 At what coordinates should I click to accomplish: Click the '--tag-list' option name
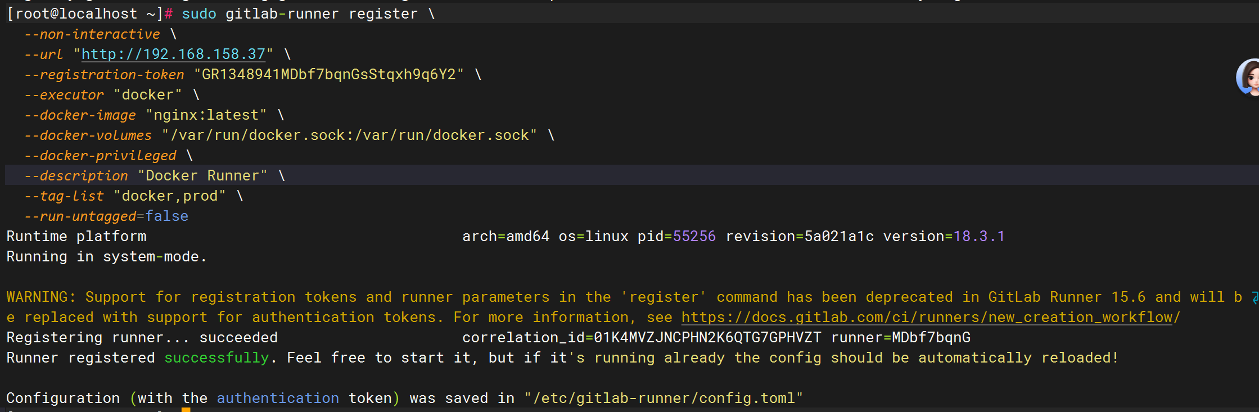coord(64,196)
